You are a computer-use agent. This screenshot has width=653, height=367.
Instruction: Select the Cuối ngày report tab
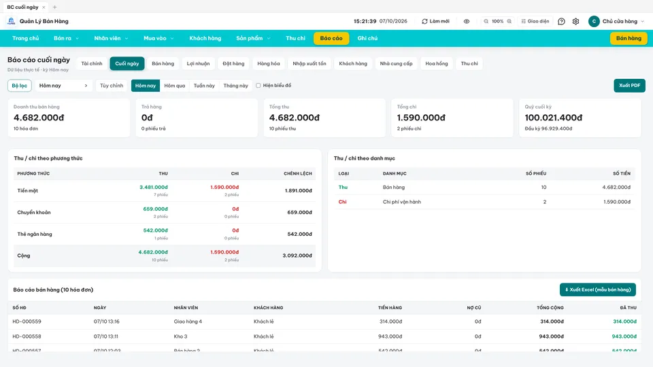tap(127, 64)
